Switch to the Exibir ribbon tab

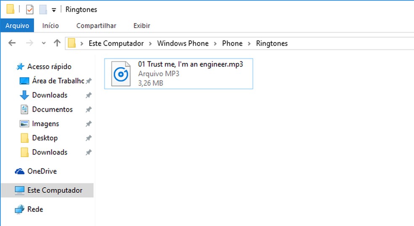coord(142,26)
